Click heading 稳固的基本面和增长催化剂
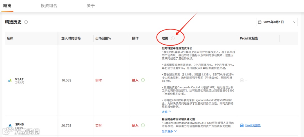 pos(178,119)
